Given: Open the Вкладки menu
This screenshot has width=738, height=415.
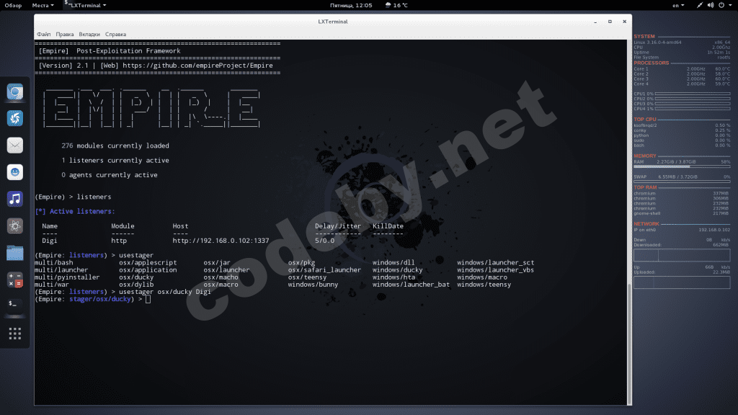Looking at the screenshot, I should (x=89, y=35).
